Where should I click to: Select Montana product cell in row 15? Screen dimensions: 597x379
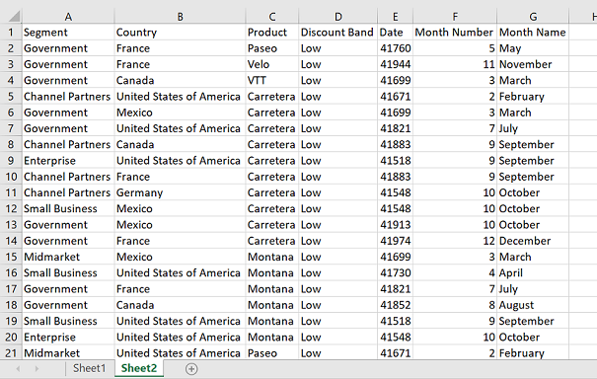coord(271,257)
